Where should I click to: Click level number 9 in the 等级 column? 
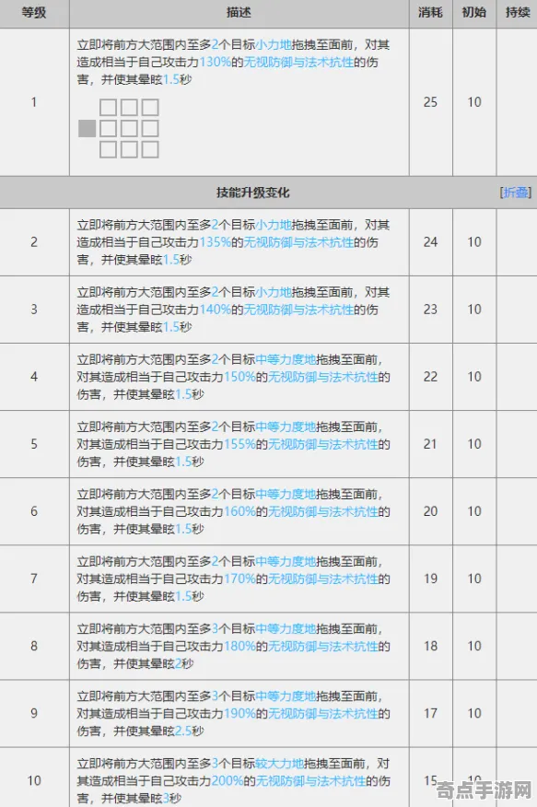pos(34,714)
